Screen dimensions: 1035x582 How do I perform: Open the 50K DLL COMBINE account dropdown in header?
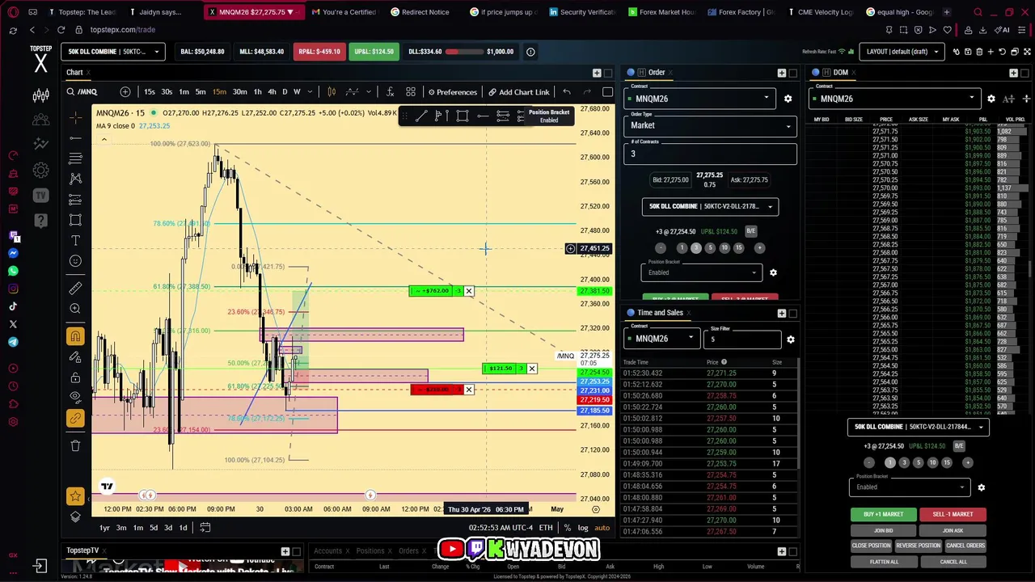[113, 52]
